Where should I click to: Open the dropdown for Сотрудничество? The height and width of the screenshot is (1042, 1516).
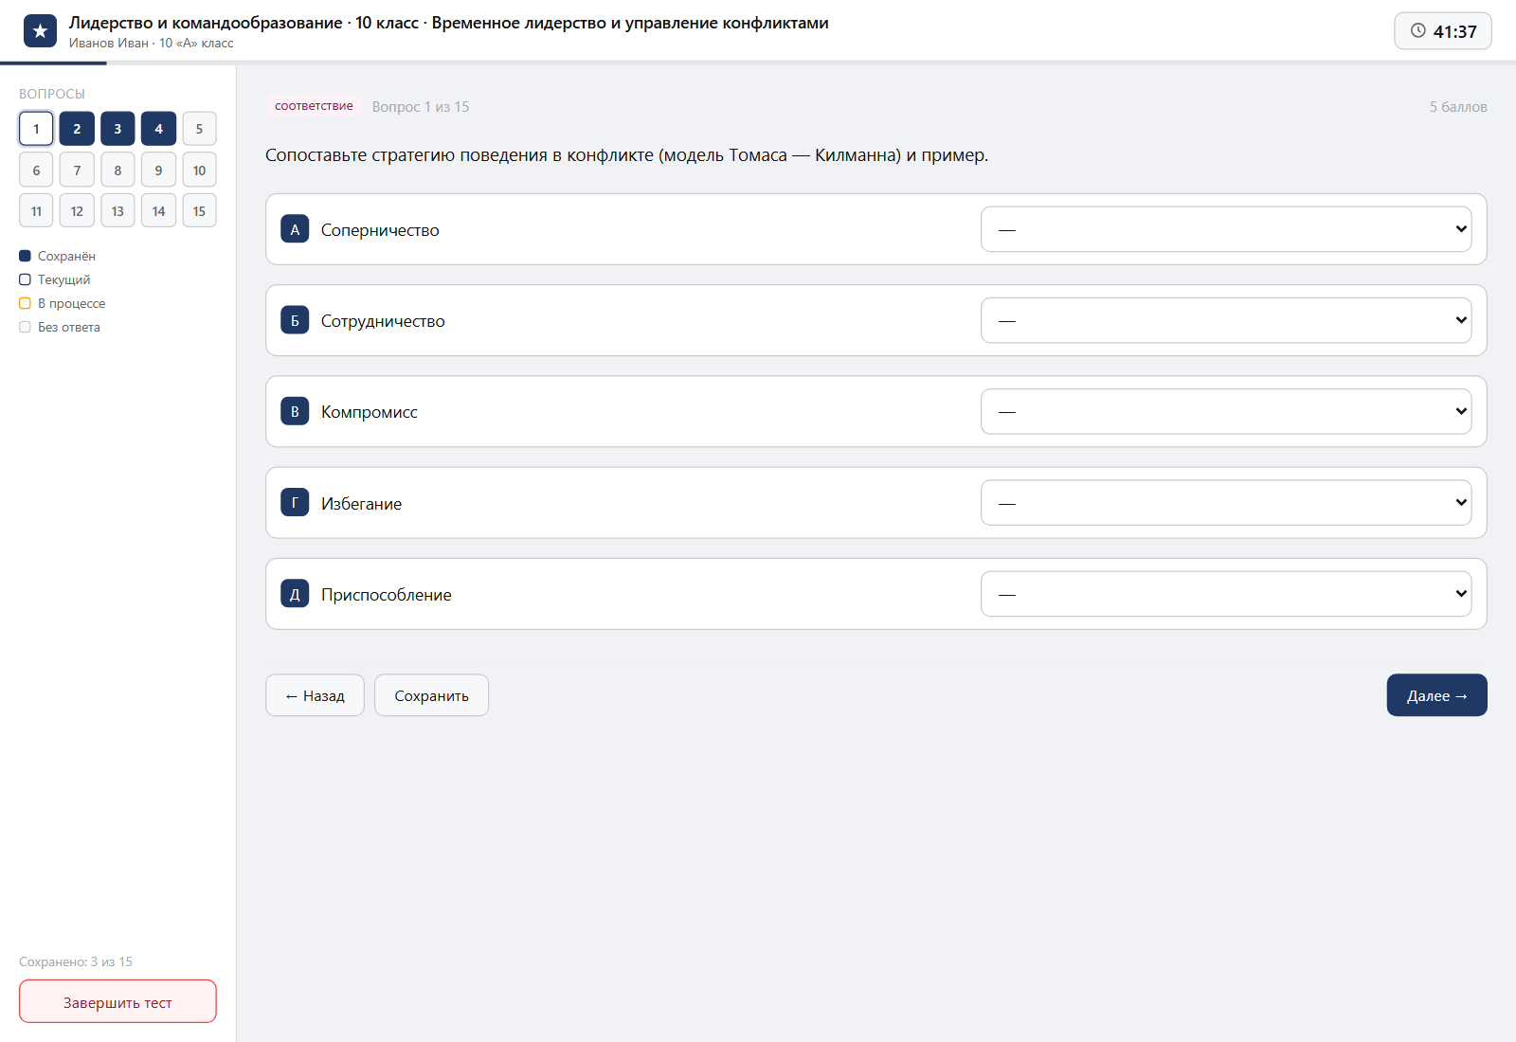[1226, 320]
